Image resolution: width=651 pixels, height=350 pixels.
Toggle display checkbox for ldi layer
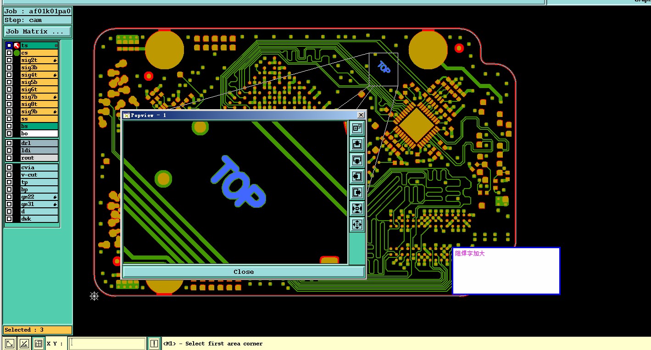[9, 150]
